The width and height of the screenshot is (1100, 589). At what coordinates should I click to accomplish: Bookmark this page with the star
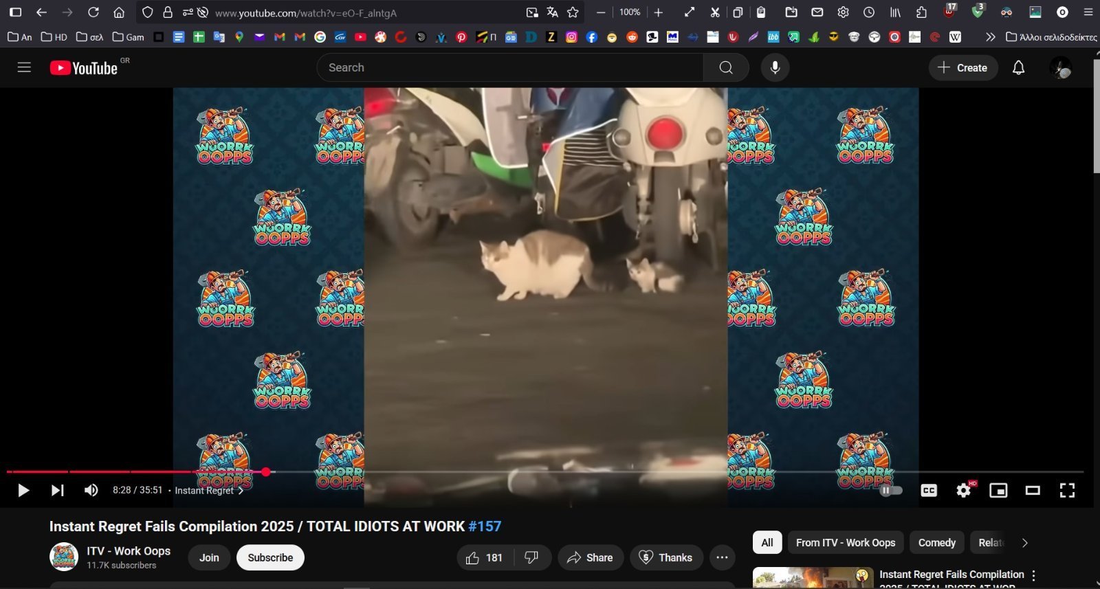pos(573,12)
